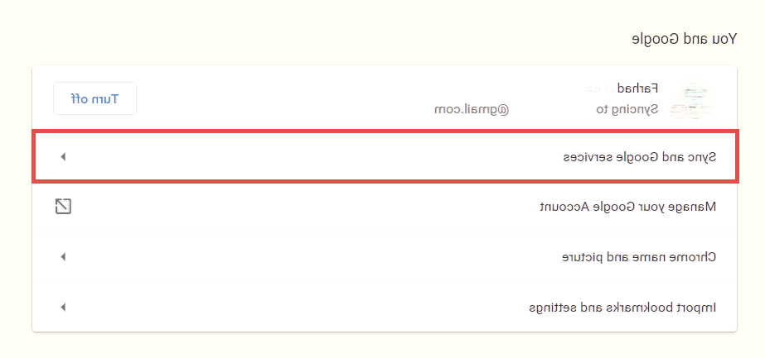The height and width of the screenshot is (358, 765).
Task: Click the @gmail.com email address text
Action: [x=471, y=108]
